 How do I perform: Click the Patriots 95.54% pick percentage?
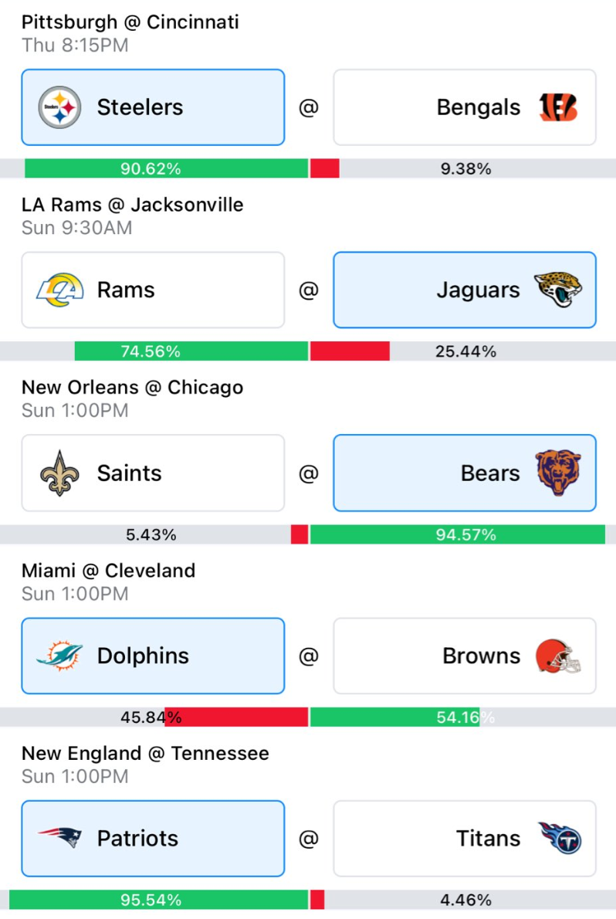(151, 900)
